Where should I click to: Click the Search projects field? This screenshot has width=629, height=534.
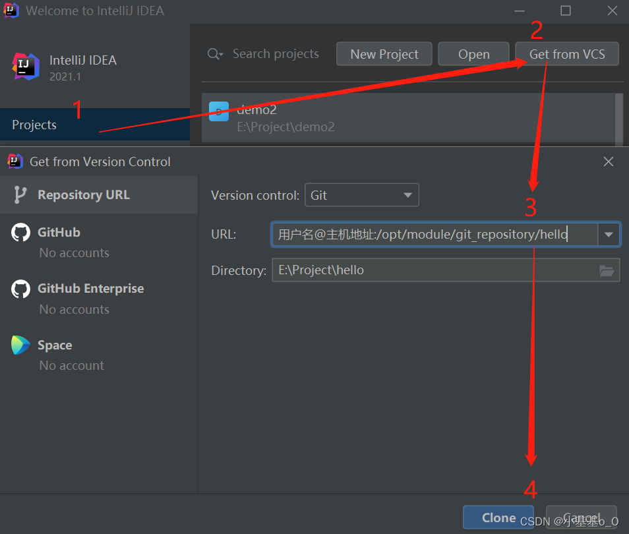click(x=276, y=54)
